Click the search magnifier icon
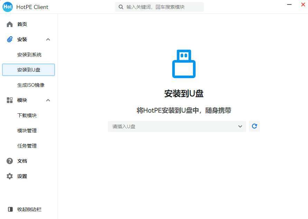 (x=121, y=7)
